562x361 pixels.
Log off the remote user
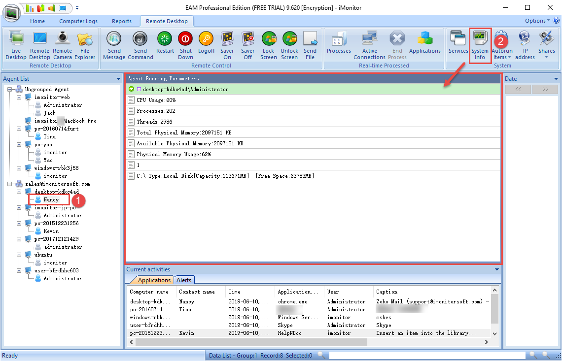coord(206,43)
